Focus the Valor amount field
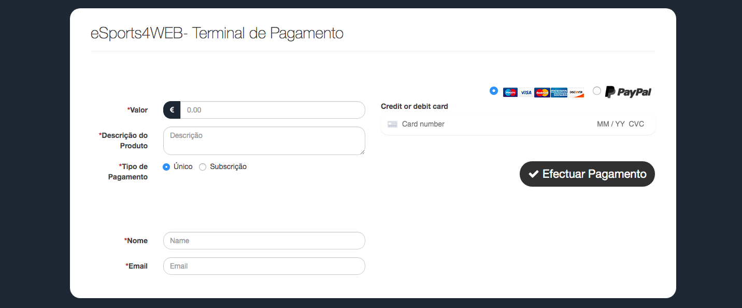 click(272, 110)
